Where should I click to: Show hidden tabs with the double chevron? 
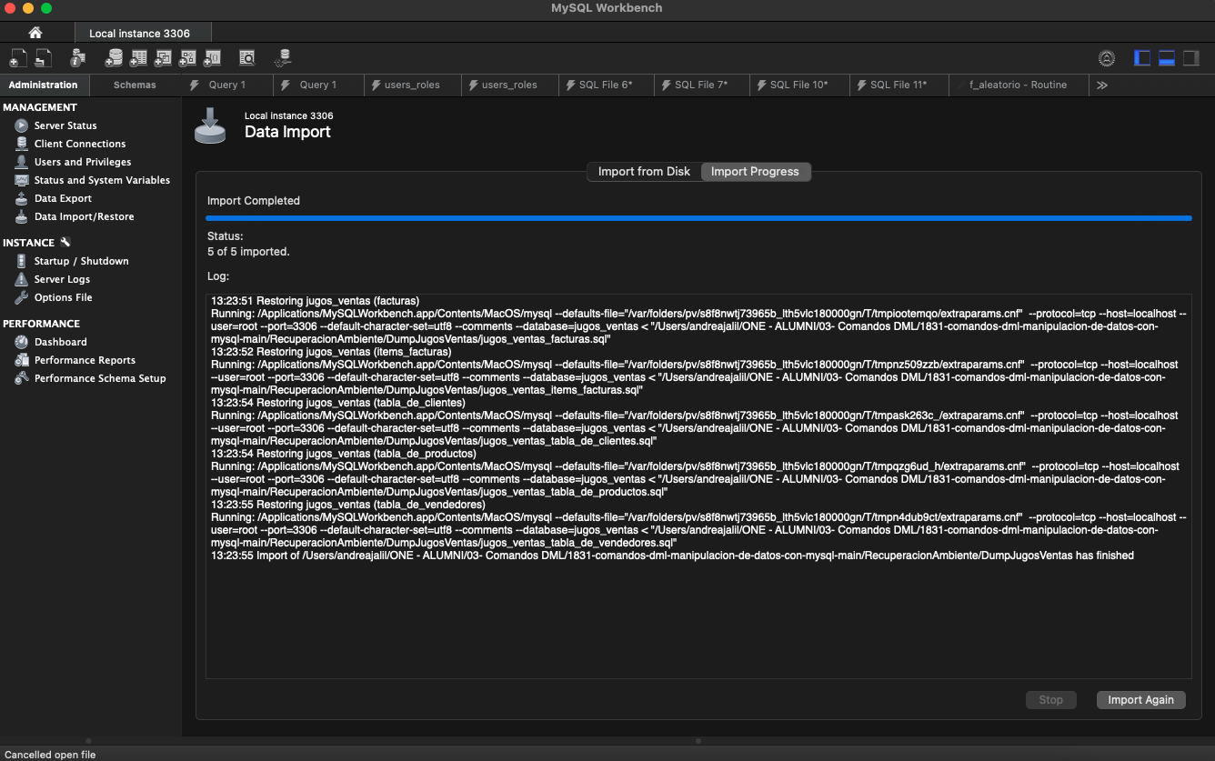point(1102,85)
